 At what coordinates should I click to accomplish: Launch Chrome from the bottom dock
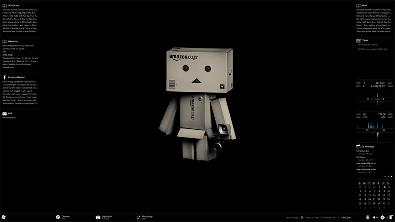[x=58, y=217]
